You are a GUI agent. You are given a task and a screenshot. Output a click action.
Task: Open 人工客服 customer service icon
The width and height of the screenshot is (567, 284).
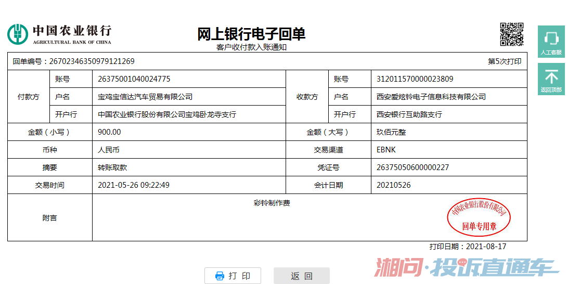click(x=551, y=41)
